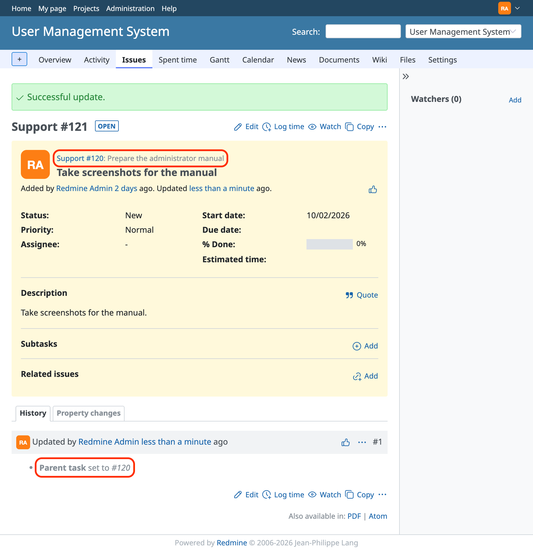The width and height of the screenshot is (533, 550).
Task: Open project Settings tab
Action: pyautogui.click(x=442, y=60)
